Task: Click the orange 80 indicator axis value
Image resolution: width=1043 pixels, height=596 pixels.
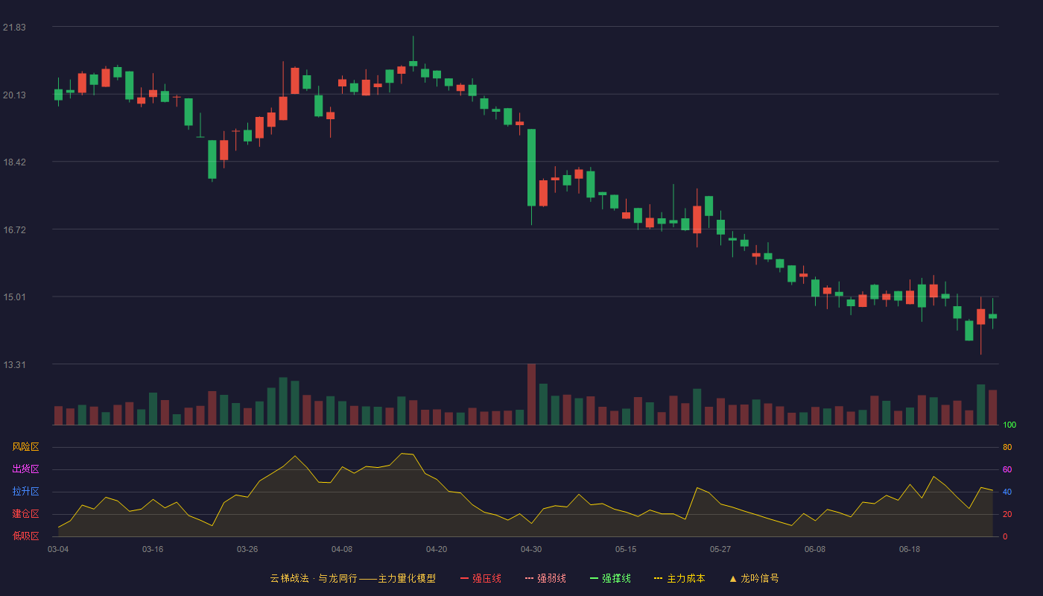Action: tap(1007, 447)
